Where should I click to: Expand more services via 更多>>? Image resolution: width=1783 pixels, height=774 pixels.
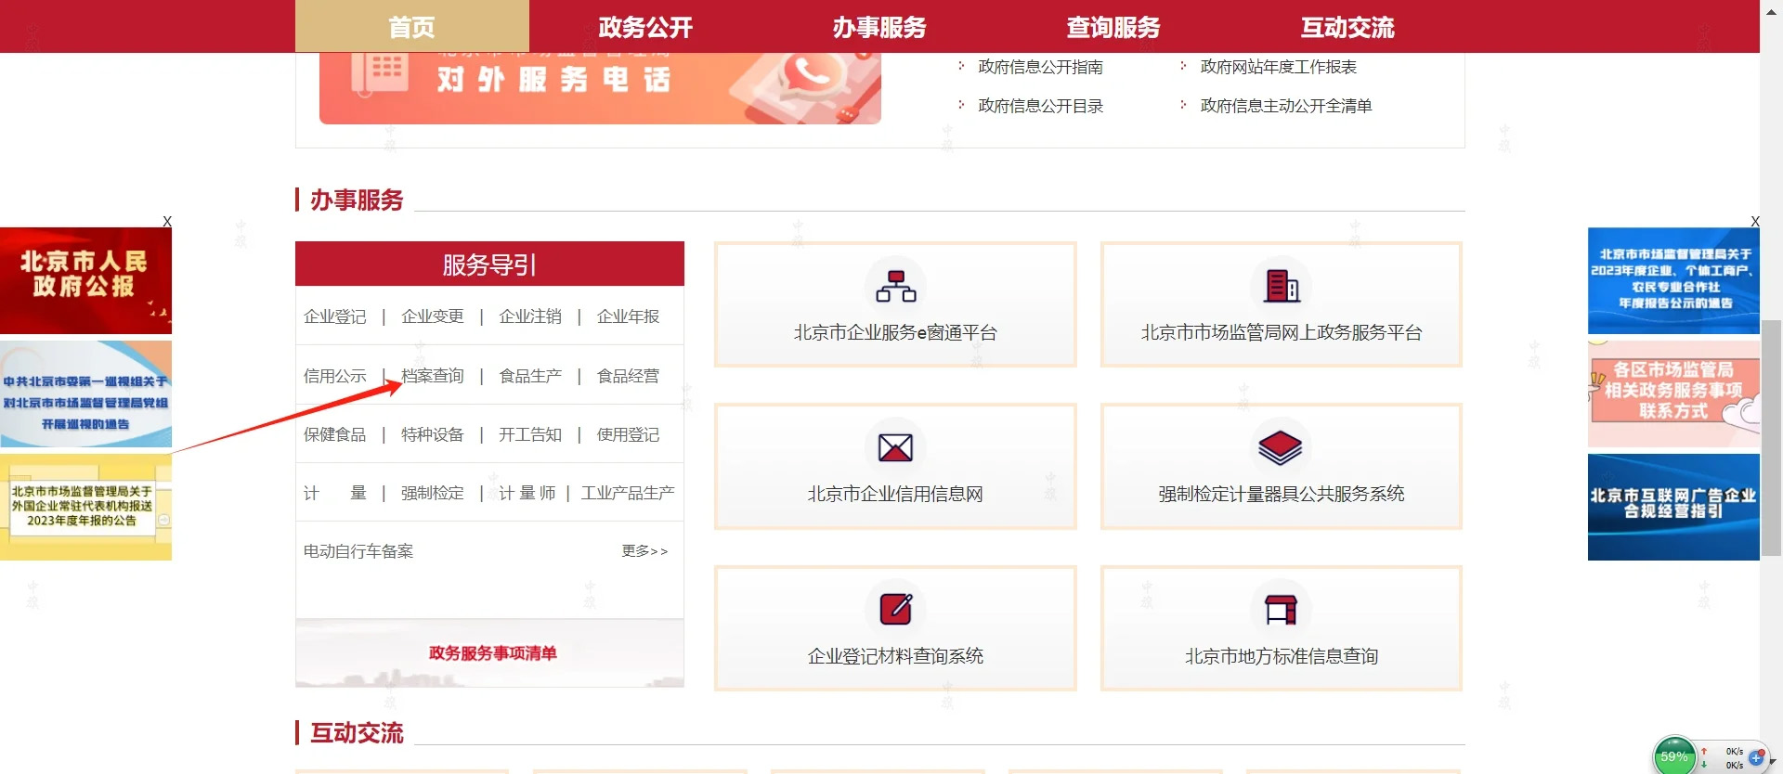644,551
